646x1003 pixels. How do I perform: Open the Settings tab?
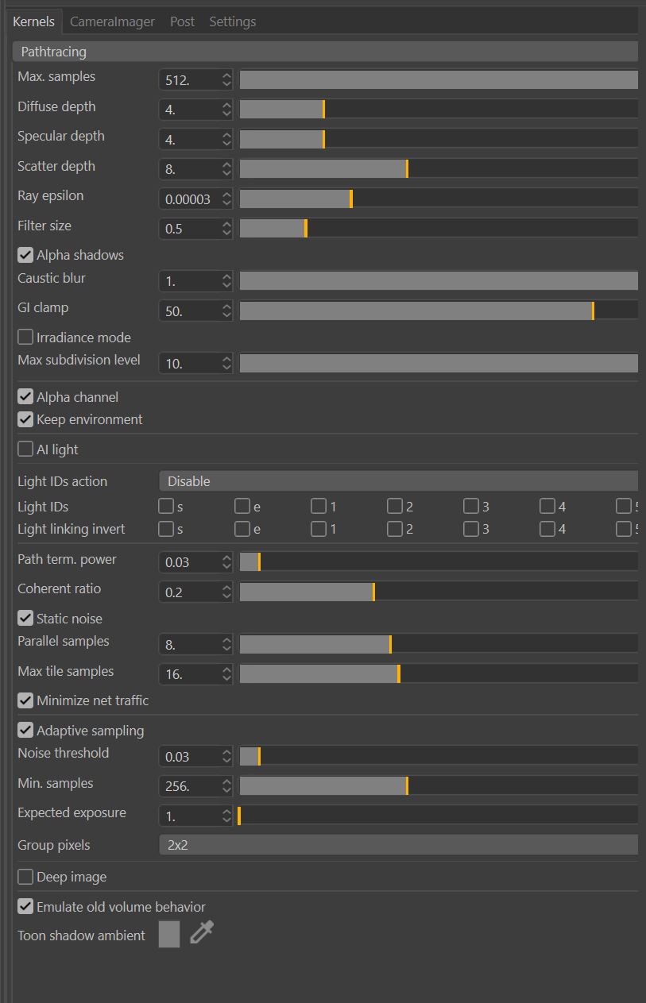[232, 21]
